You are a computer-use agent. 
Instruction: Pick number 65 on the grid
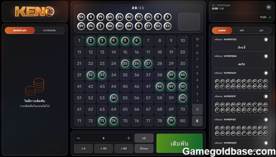[125, 109]
